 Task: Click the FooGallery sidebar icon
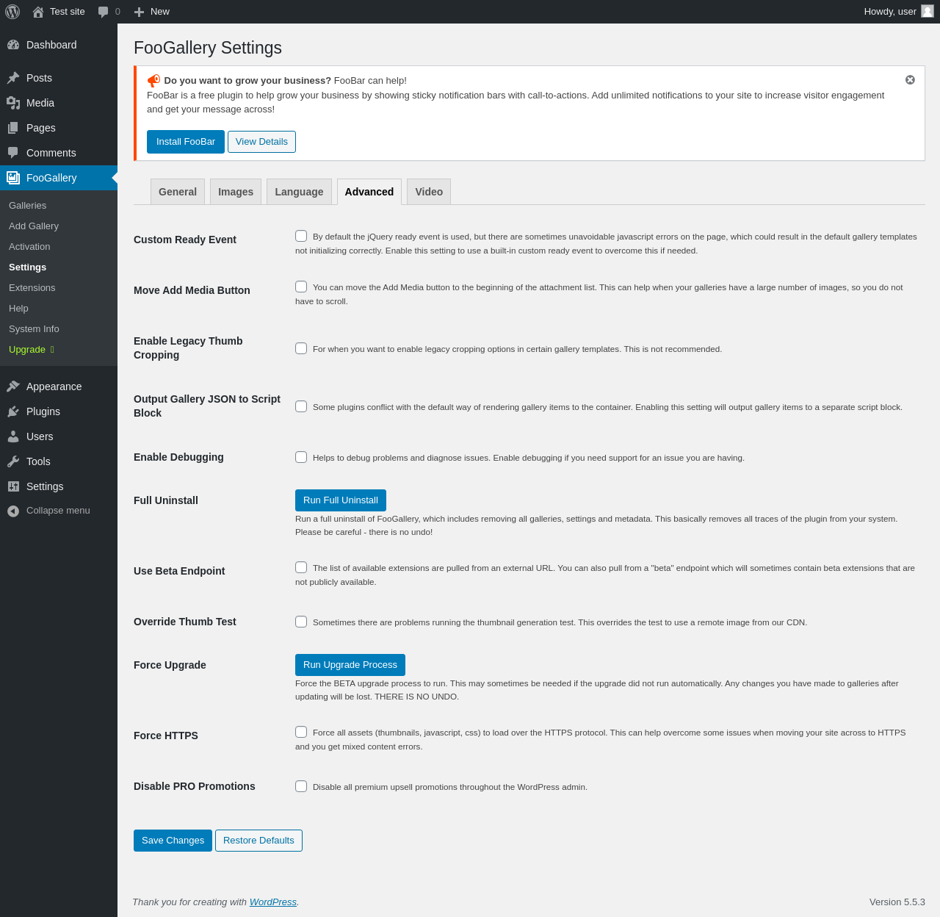13,178
